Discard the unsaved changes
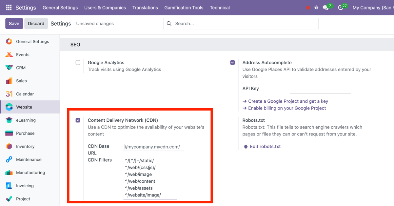 [x=36, y=24]
